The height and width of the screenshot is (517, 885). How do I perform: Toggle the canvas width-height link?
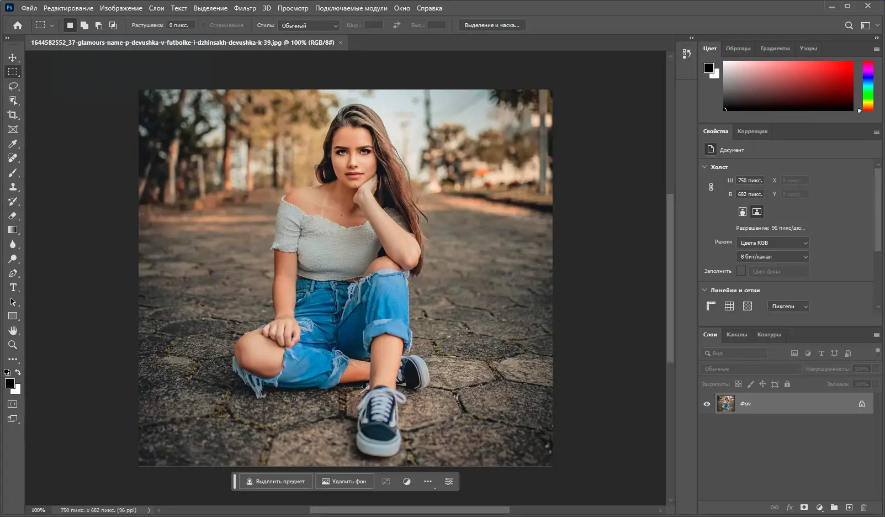pos(711,187)
